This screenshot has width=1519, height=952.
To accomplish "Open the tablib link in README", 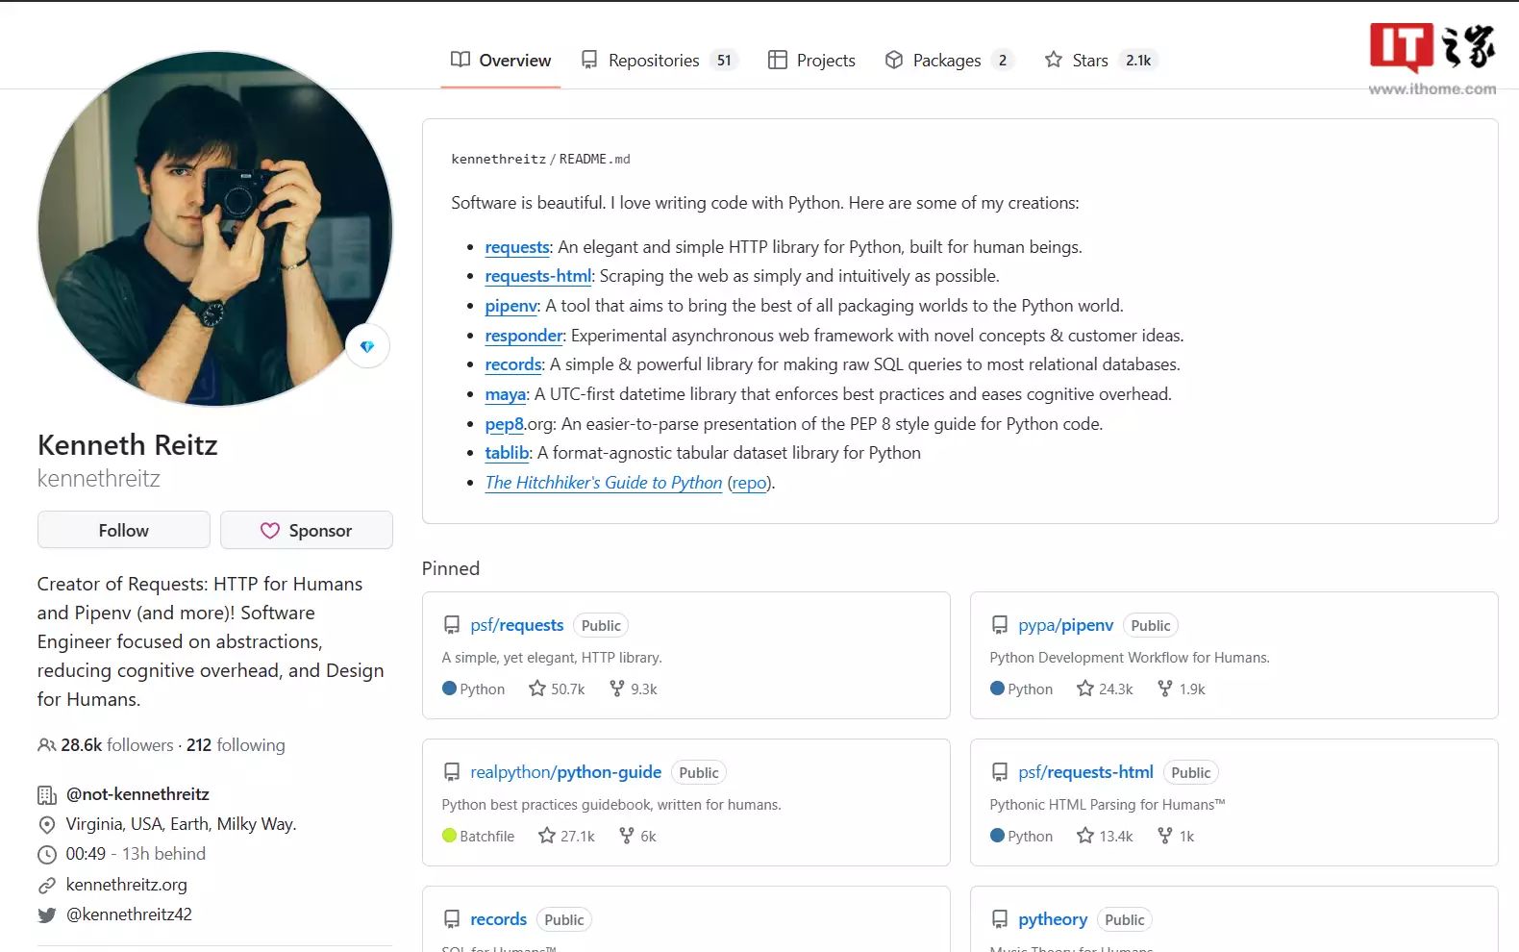I will click(x=508, y=453).
